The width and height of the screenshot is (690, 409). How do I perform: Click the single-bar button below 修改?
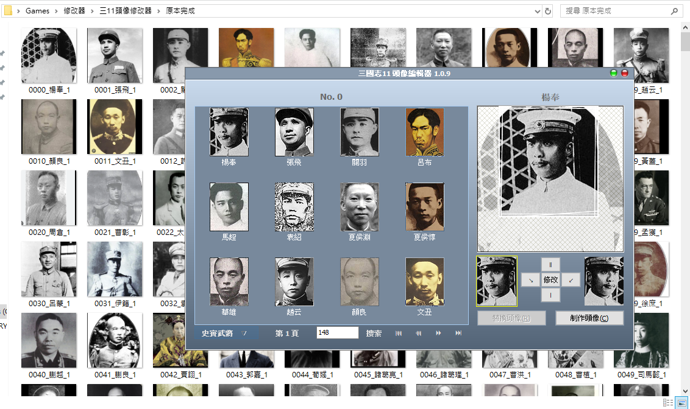550,295
